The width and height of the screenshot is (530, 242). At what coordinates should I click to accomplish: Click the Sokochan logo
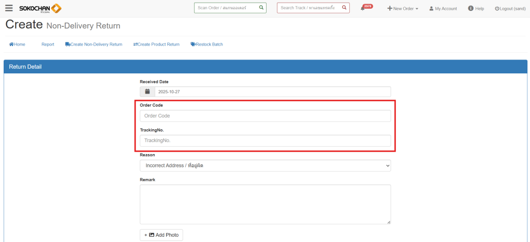click(40, 8)
